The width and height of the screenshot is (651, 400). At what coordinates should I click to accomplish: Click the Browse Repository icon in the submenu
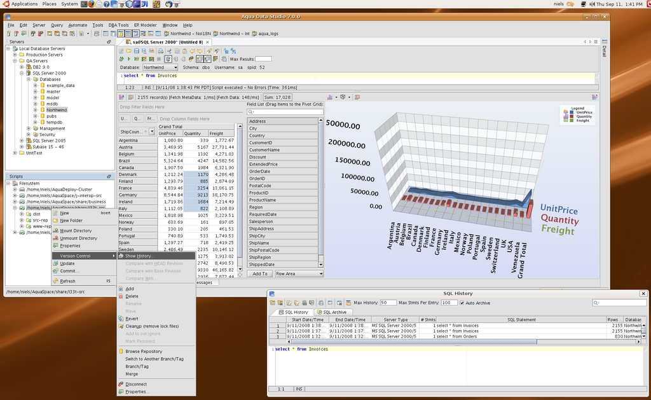point(121,351)
